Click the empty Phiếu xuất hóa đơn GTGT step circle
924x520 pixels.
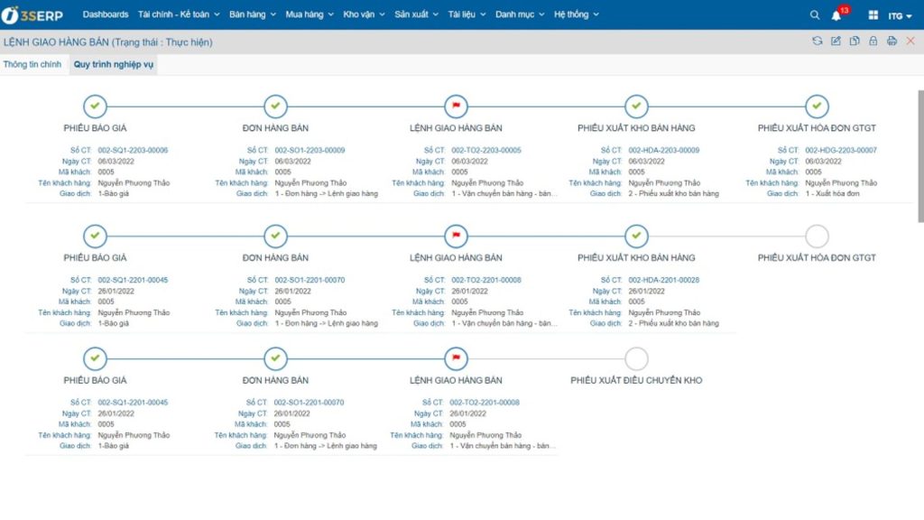[817, 236]
